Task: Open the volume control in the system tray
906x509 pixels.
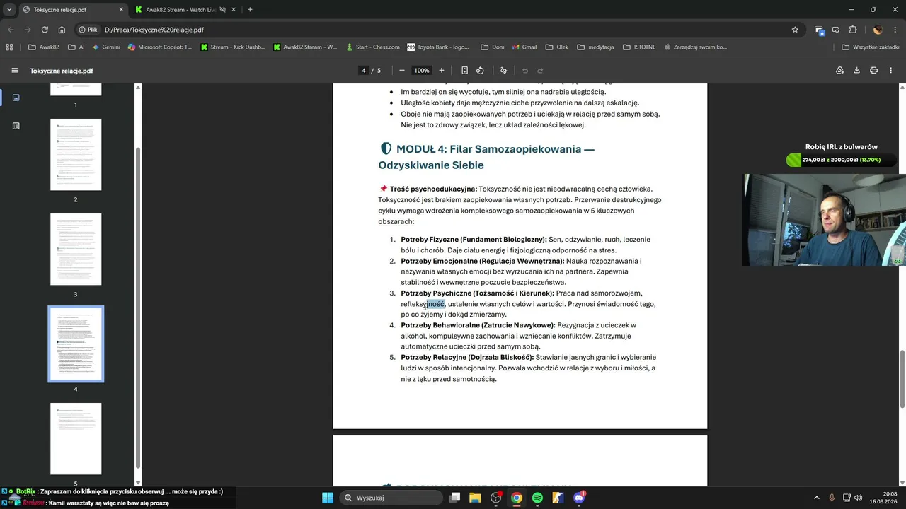Action: pyautogui.click(x=858, y=498)
